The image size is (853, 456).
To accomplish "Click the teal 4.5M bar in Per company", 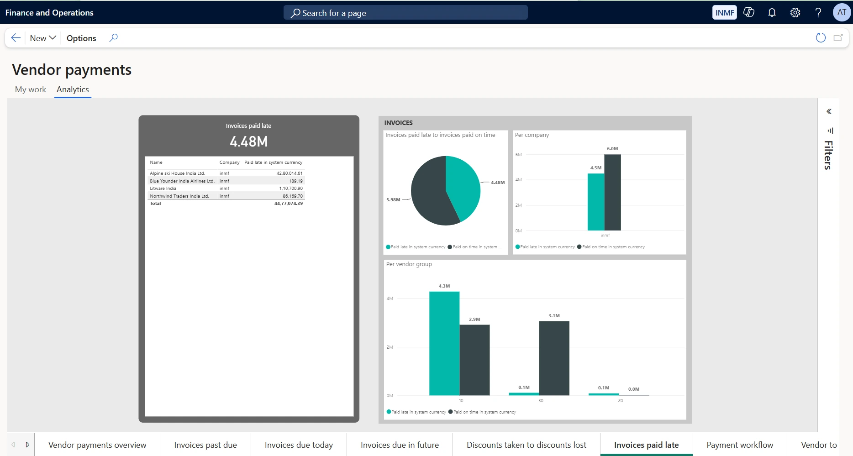I will (x=596, y=202).
